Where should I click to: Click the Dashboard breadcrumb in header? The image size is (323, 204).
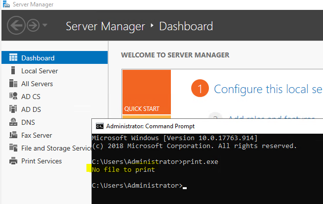click(186, 26)
